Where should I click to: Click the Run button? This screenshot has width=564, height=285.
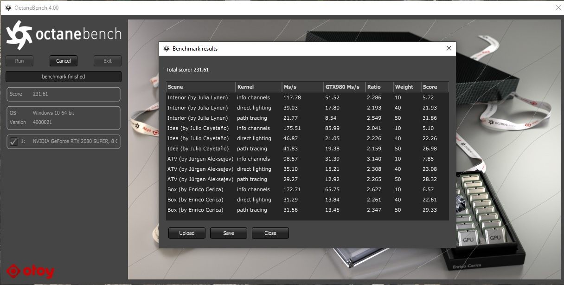pyautogui.click(x=19, y=61)
